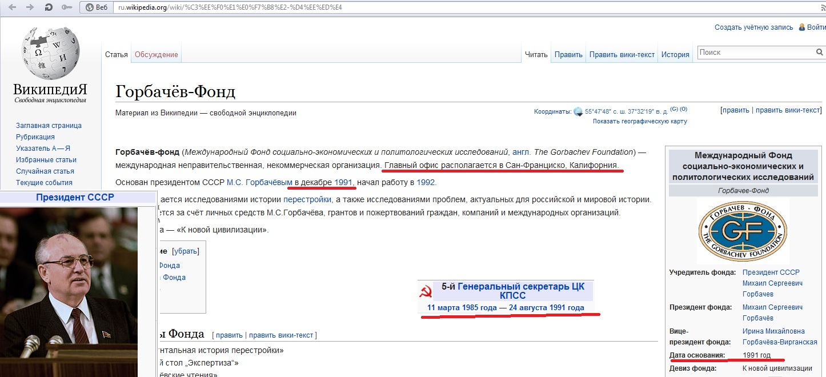This screenshot has height=377, width=826.
Task: Open Избранные статьи in the sidebar
Action: coord(46,160)
